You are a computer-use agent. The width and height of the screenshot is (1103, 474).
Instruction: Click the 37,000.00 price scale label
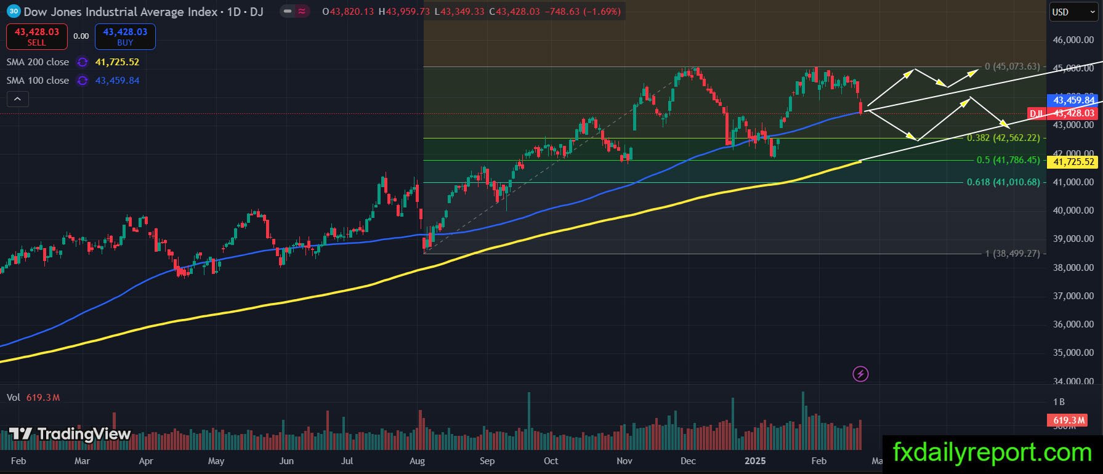pos(1073,296)
